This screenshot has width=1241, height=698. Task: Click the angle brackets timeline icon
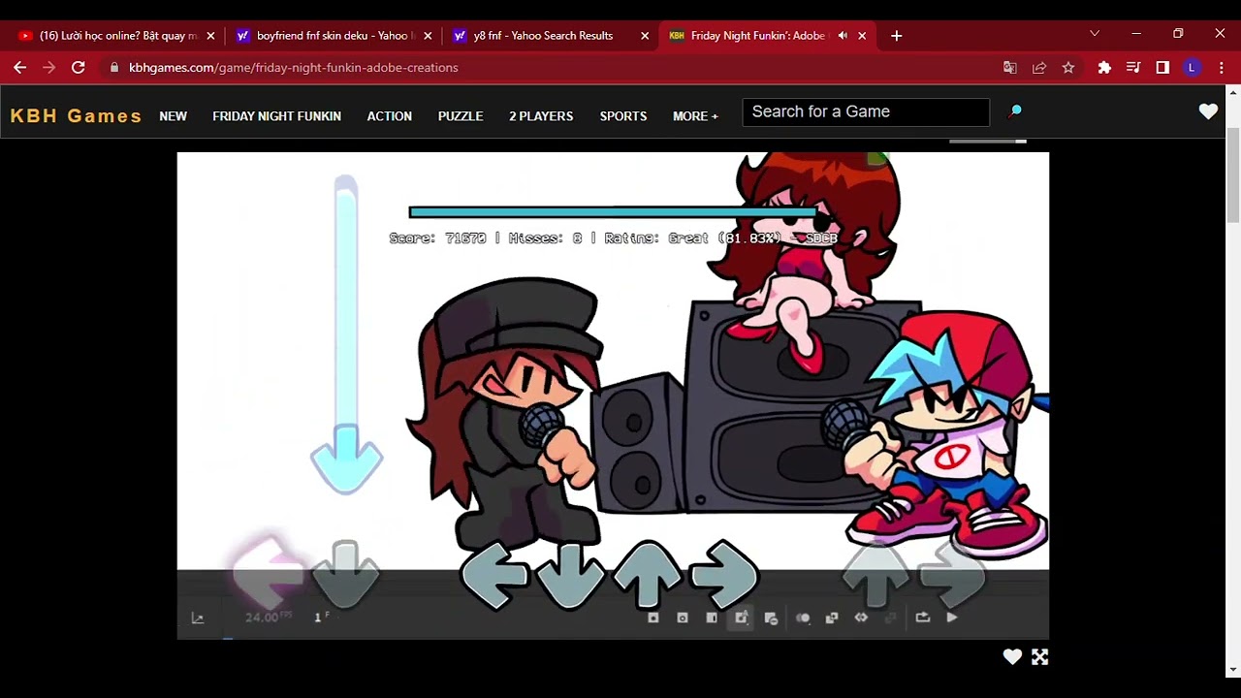861,618
